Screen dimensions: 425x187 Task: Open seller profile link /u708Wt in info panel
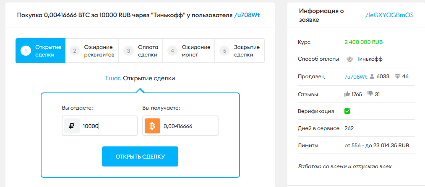click(356, 77)
